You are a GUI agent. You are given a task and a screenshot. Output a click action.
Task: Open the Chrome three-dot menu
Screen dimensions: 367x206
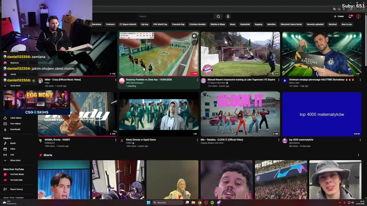[x=364, y=9]
